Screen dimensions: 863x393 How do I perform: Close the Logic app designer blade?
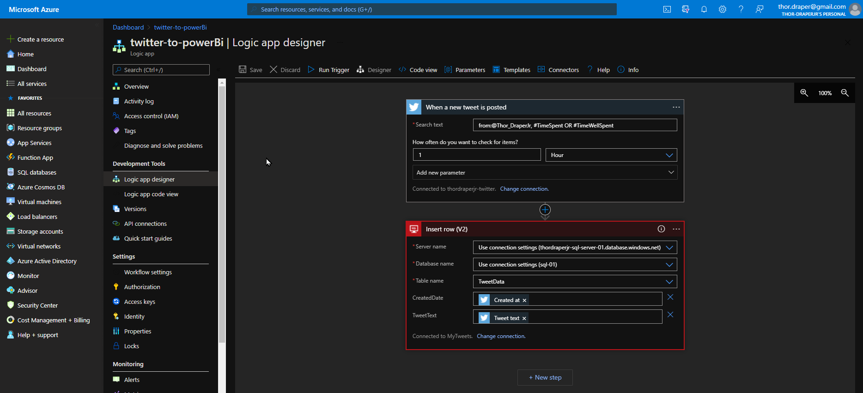point(847,42)
